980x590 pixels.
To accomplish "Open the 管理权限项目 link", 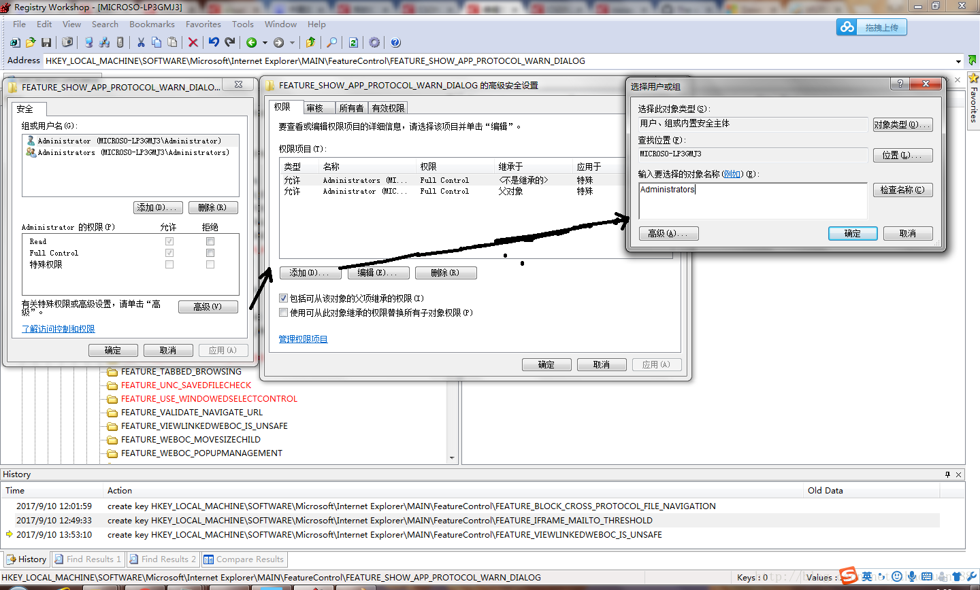I will (x=303, y=339).
